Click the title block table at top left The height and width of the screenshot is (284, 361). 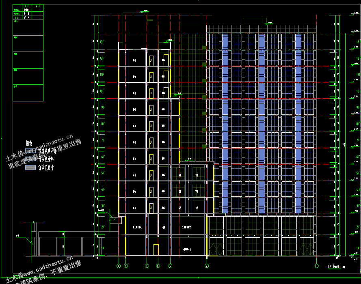28,53
